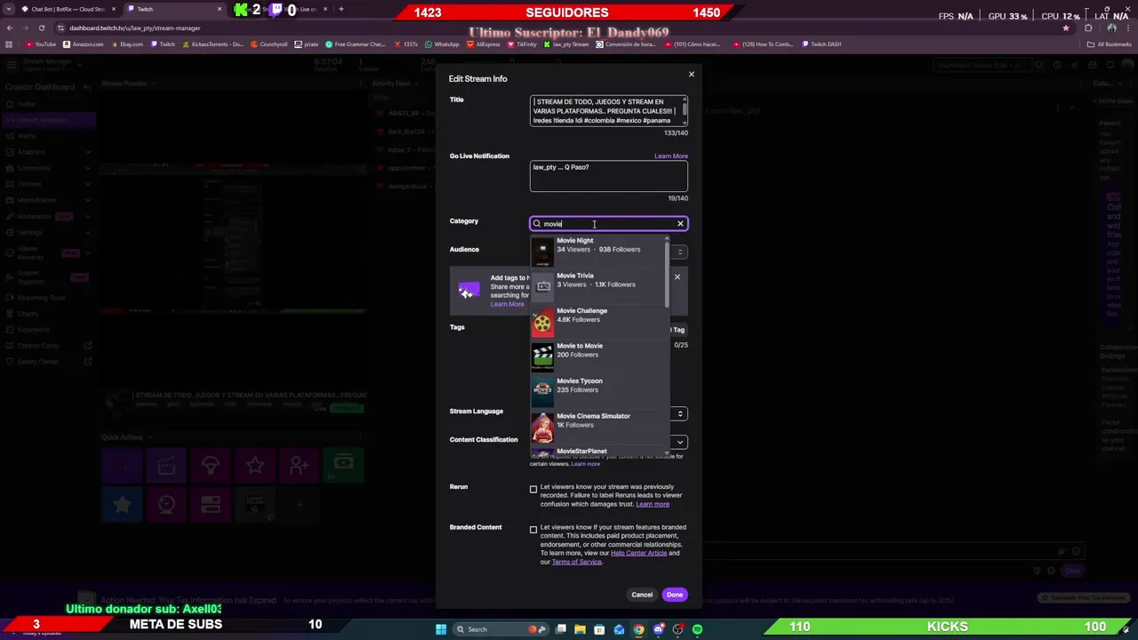Open the Twitch DASH bookmark
1138x640 pixels.
click(821, 44)
